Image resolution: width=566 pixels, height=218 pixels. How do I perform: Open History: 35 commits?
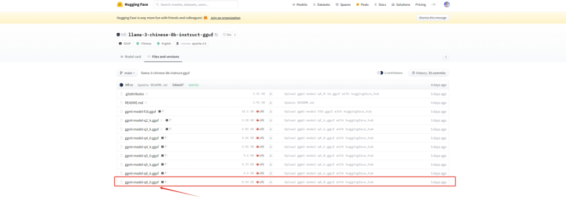point(429,73)
